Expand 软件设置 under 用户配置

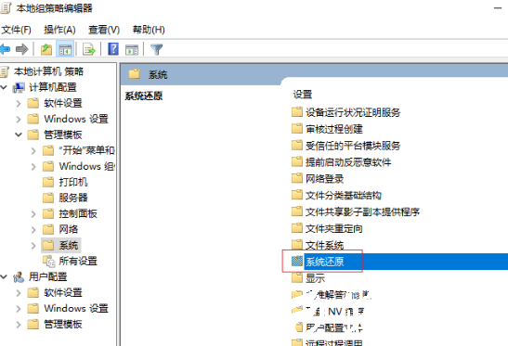click(x=19, y=293)
